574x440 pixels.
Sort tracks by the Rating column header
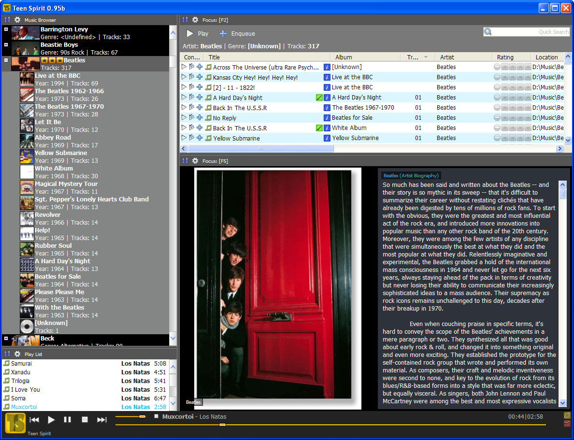click(x=511, y=57)
